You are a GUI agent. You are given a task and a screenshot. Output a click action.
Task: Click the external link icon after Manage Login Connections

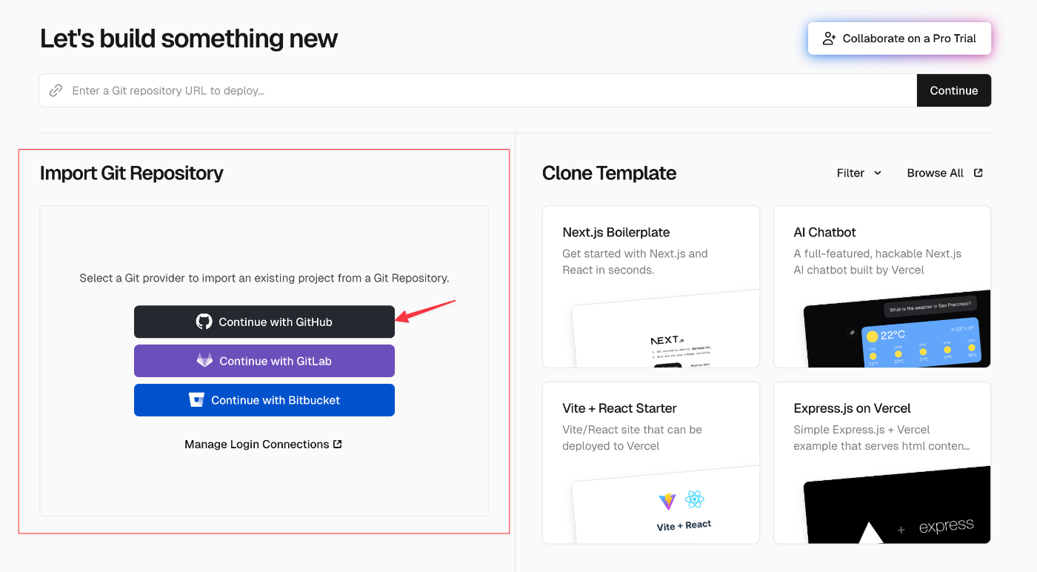tap(338, 445)
